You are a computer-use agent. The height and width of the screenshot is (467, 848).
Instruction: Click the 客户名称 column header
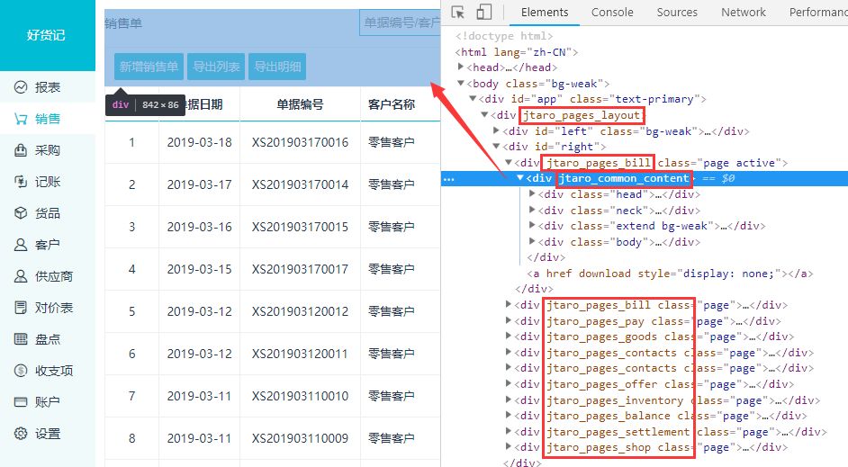pyautogui.click(x=392, y=104)
